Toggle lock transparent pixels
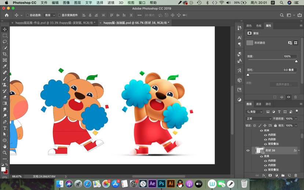The width and height of the screenshot is (304, 190). [x=254, y=125]
